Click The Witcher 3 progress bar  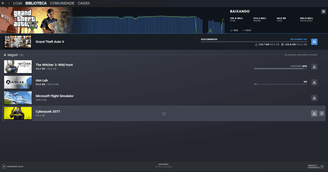coord(280,69)
